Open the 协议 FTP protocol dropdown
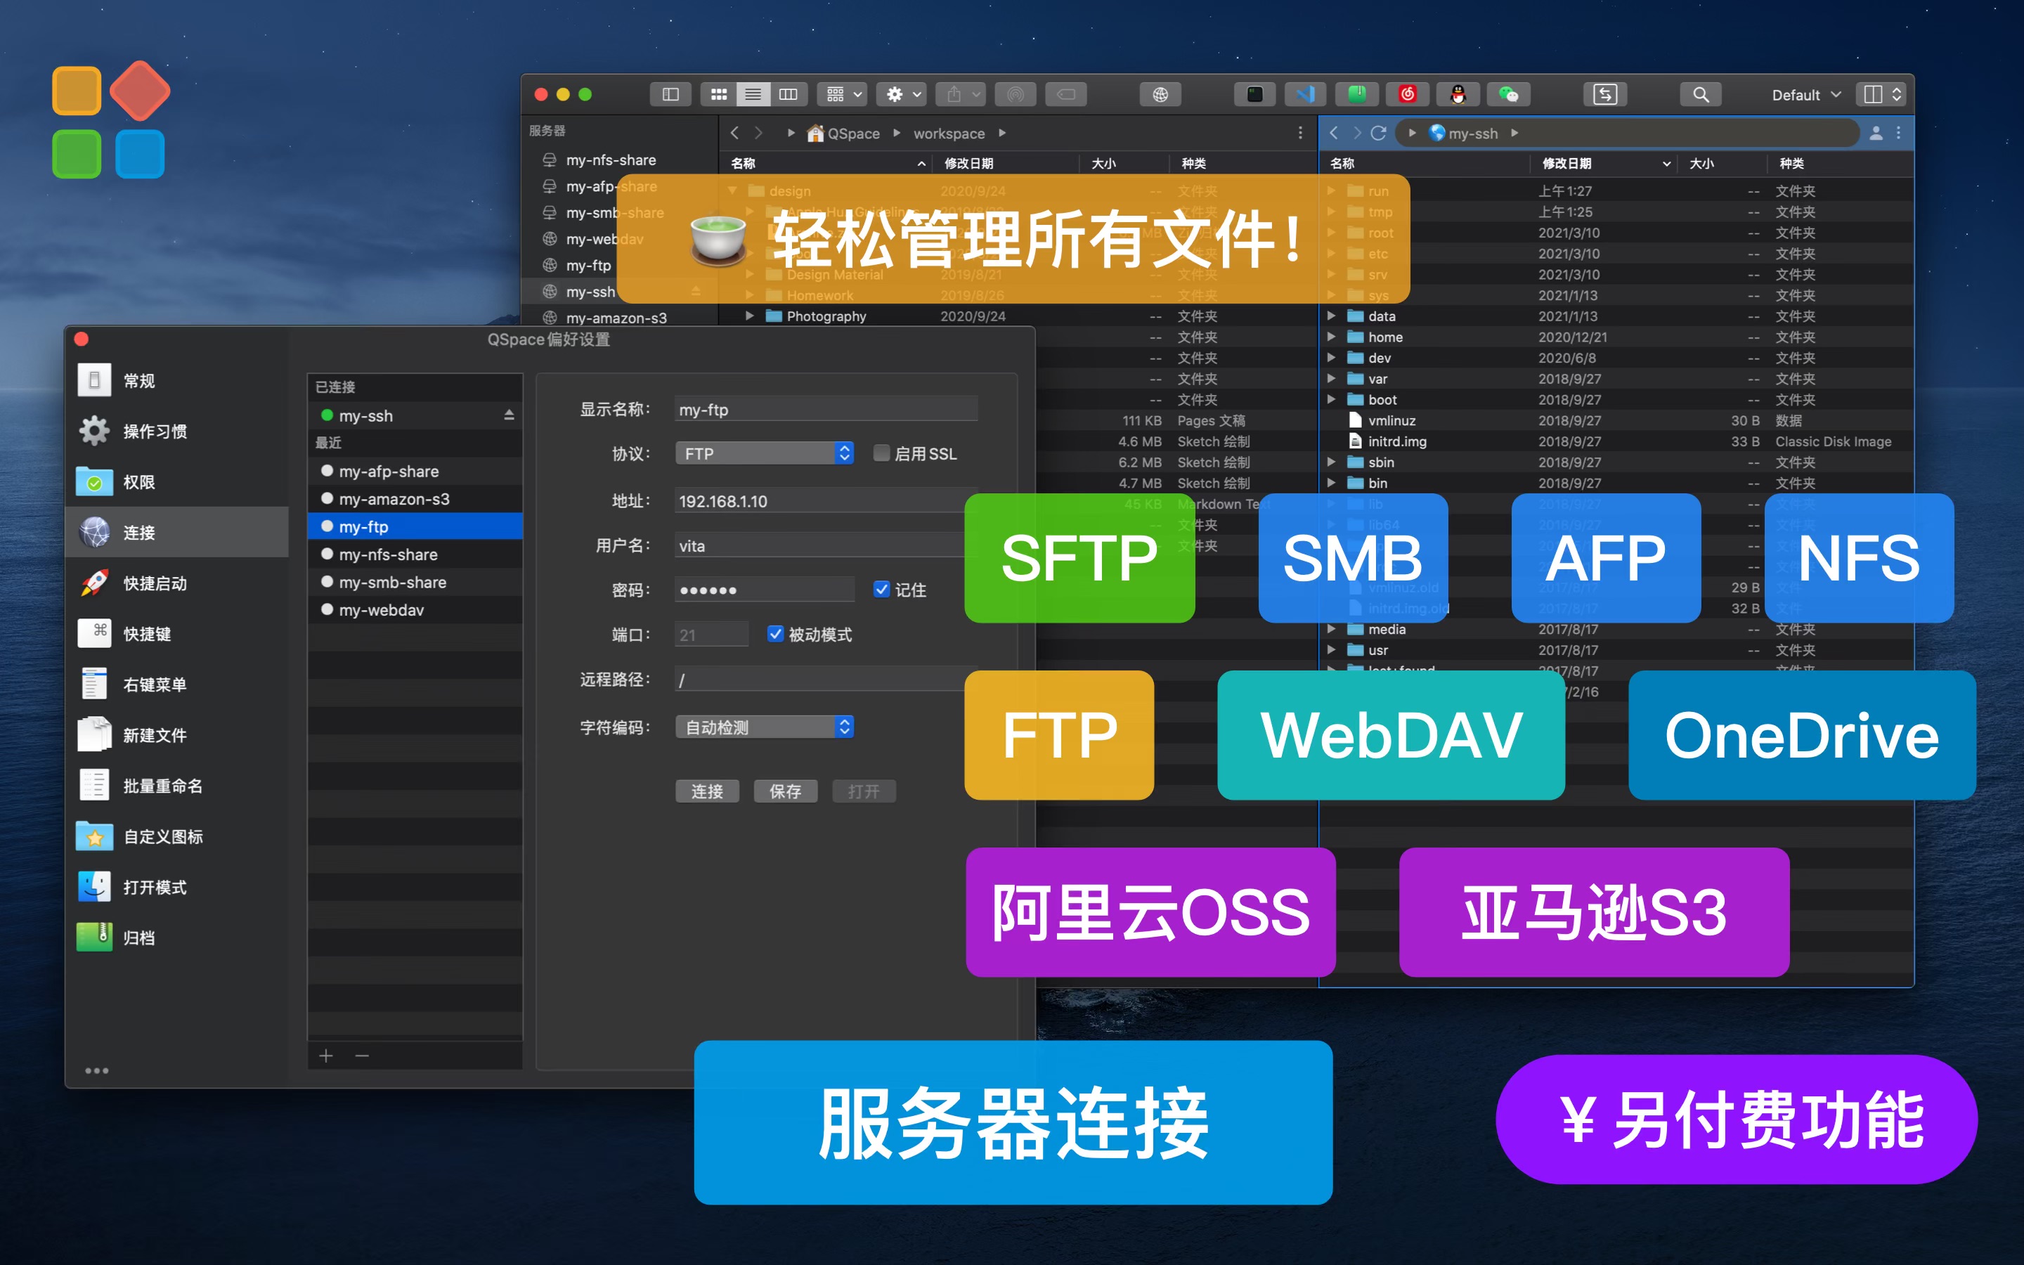Image resolution: width=2024 pixels, height=1265 pixels. 764,453
